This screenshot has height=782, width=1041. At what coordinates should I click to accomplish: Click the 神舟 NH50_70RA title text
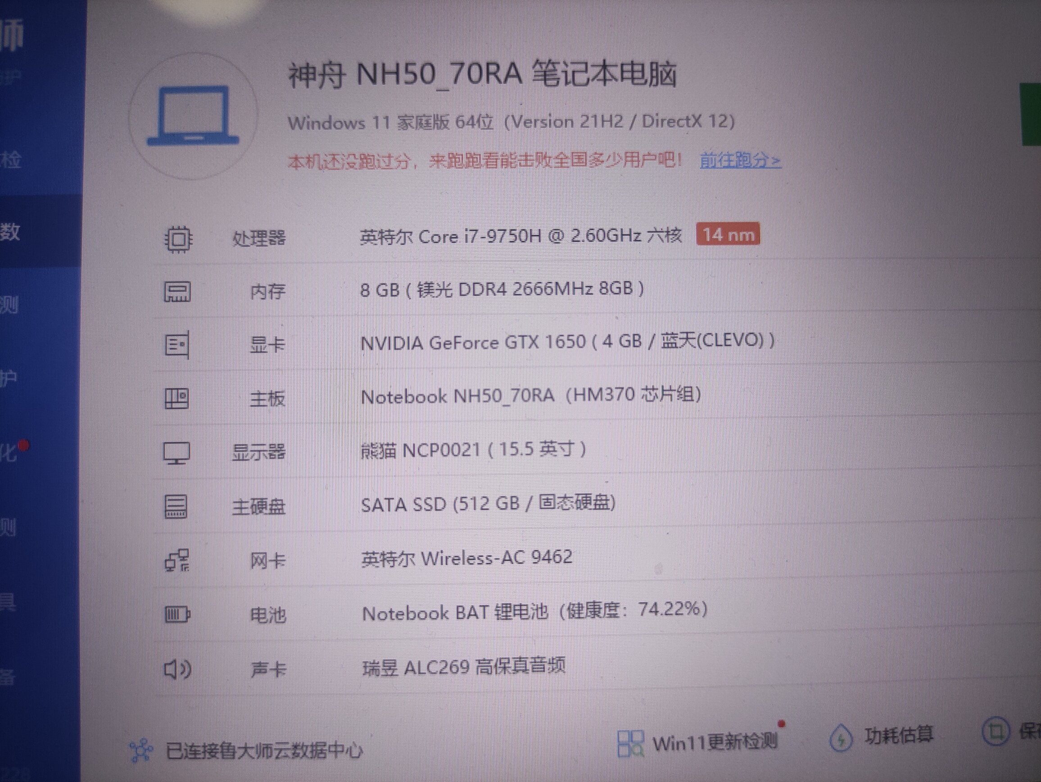[x=482, y=74]
